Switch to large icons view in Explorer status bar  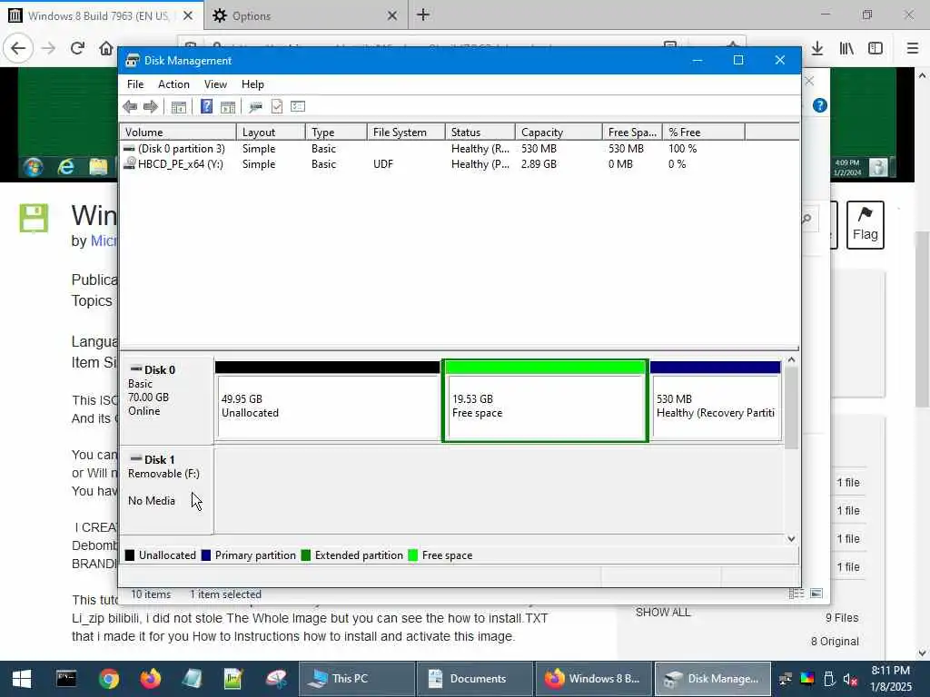(816, 594)
